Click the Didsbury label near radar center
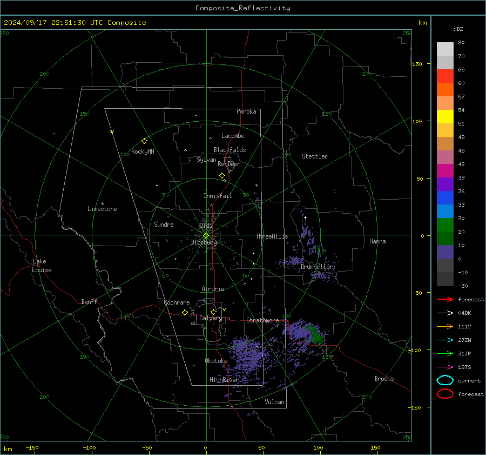The height and width of the screenshot is (455, 486). click(x=204, y=242)
